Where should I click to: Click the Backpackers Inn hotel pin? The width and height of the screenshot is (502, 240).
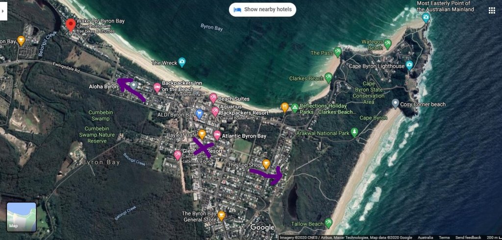(x=157, y=88)
